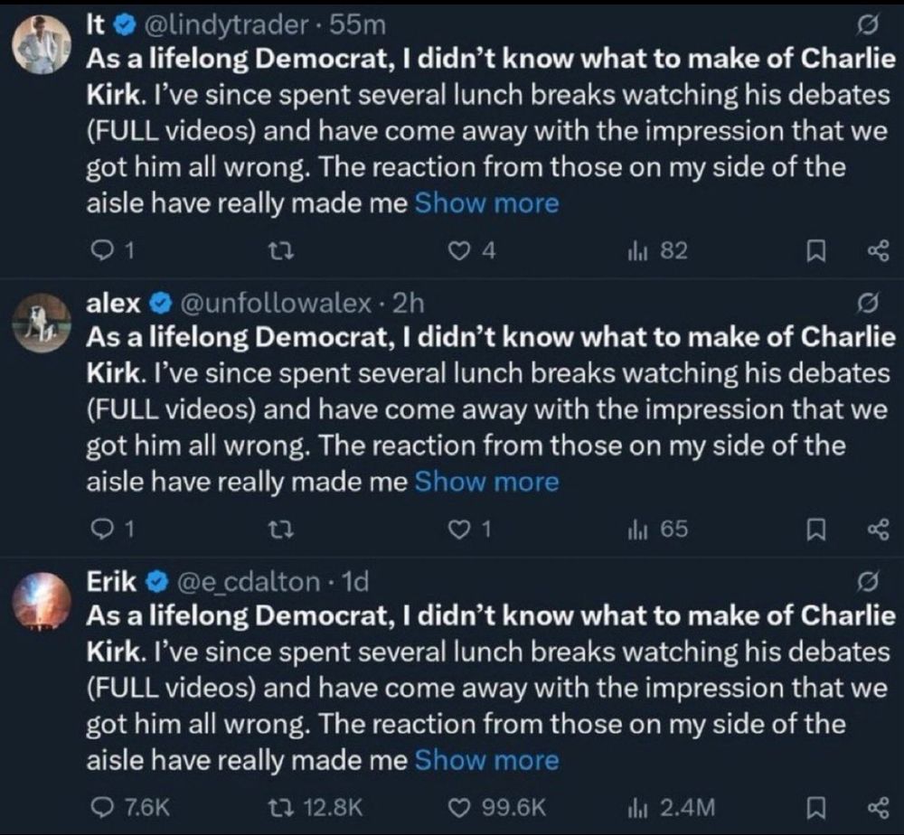The height and width of the screenshot is (835, 904).
Task: Bookmark the @e_cdalton post
Action: pos(816,807)
